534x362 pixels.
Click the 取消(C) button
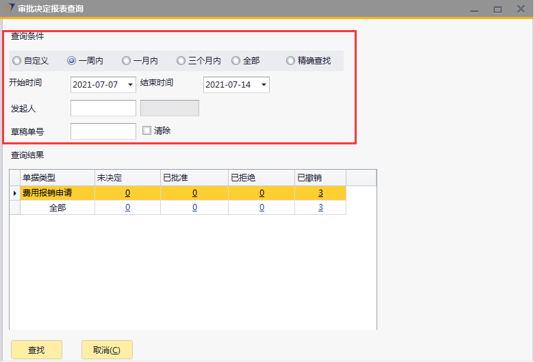[x=107, y=350]
